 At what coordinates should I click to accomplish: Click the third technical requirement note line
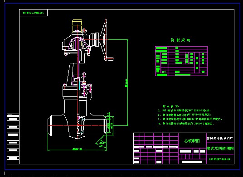(190, 119)
